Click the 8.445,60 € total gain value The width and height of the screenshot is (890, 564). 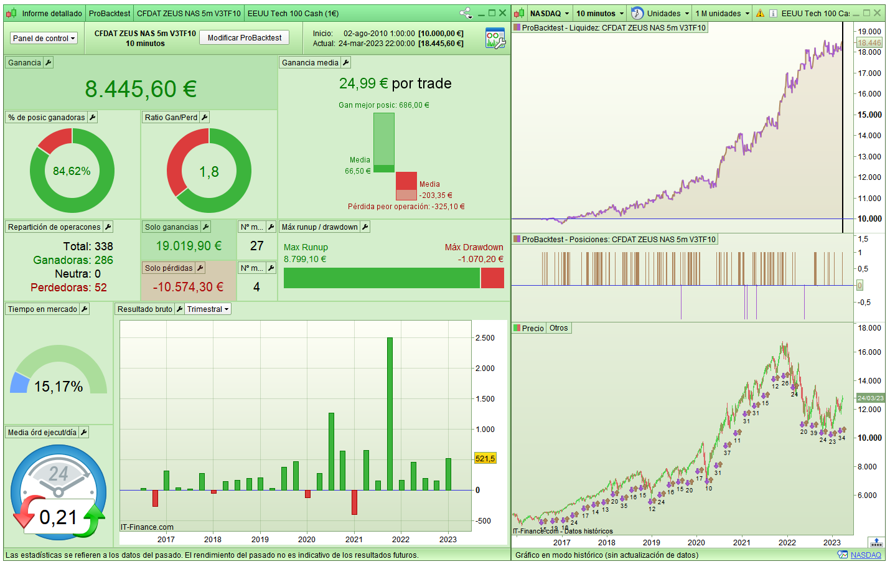[x=141, y=89]
